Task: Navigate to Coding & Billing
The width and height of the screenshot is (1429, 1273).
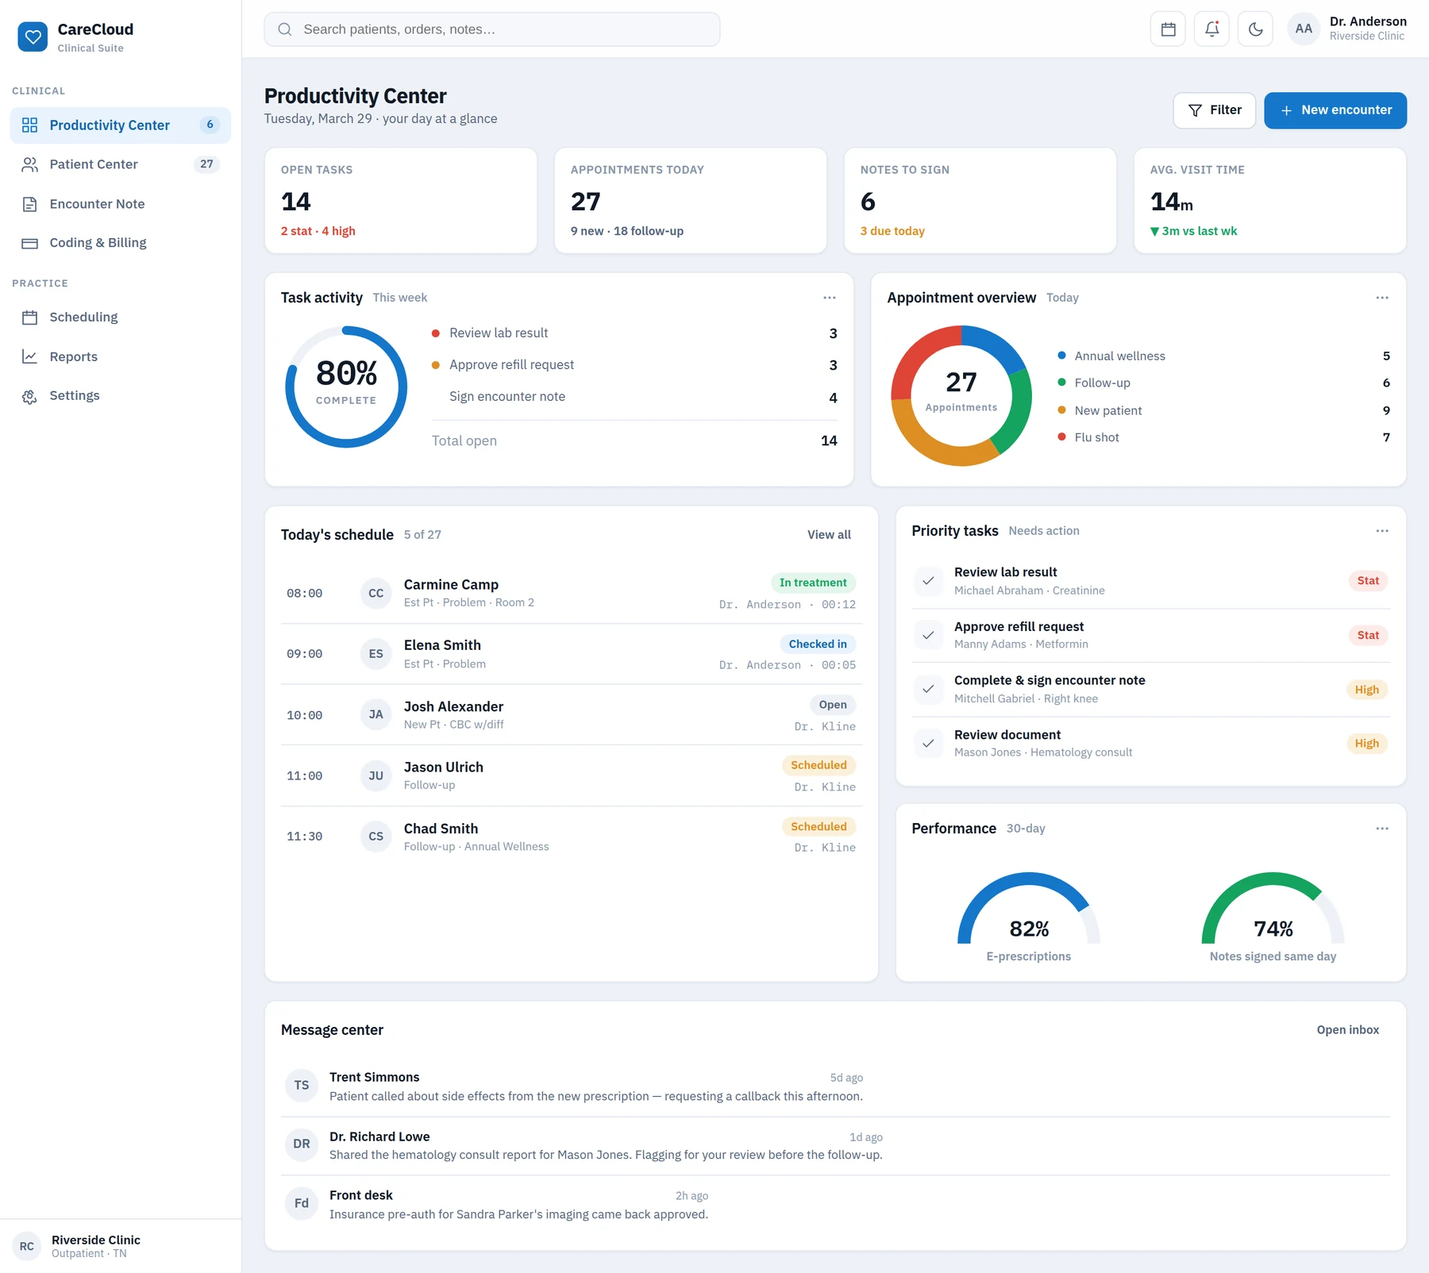Action: pyautogui.click(x=120, y=243)
